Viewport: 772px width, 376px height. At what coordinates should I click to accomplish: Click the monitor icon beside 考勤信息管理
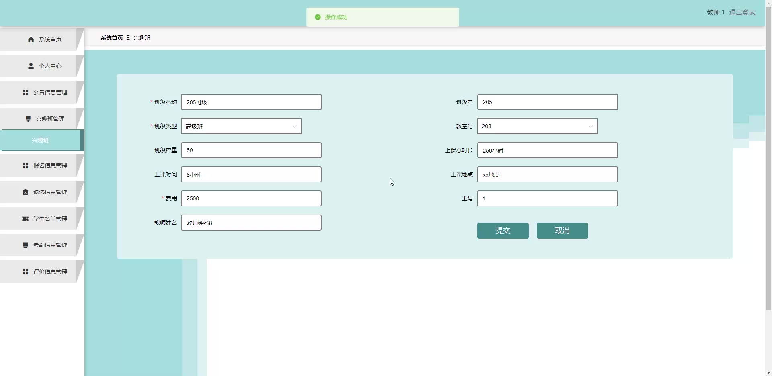pos(25,245)
